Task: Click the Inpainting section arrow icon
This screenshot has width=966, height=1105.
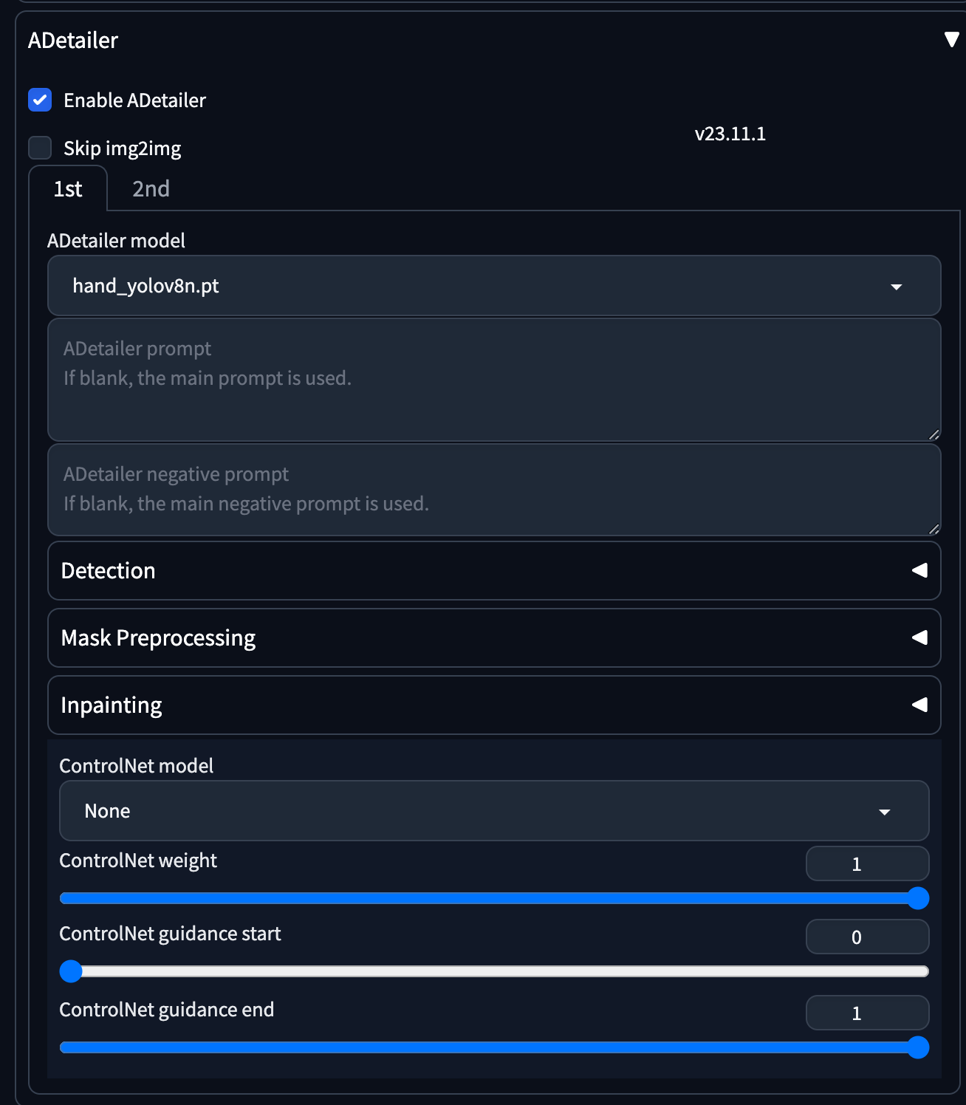Action: 919,705
